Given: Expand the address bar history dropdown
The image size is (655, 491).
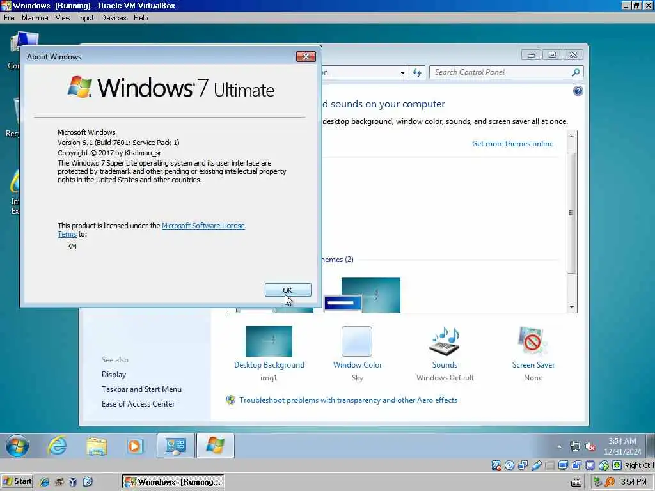Looking at the screenshot, I should point(402,72).
